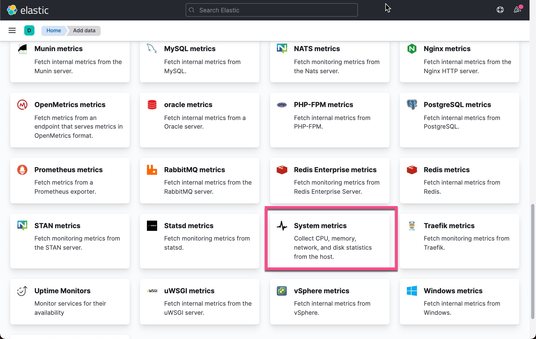Screen dimensions: 536x339
Task: Go to Home breadcrumb
Action: click(54, 30)
